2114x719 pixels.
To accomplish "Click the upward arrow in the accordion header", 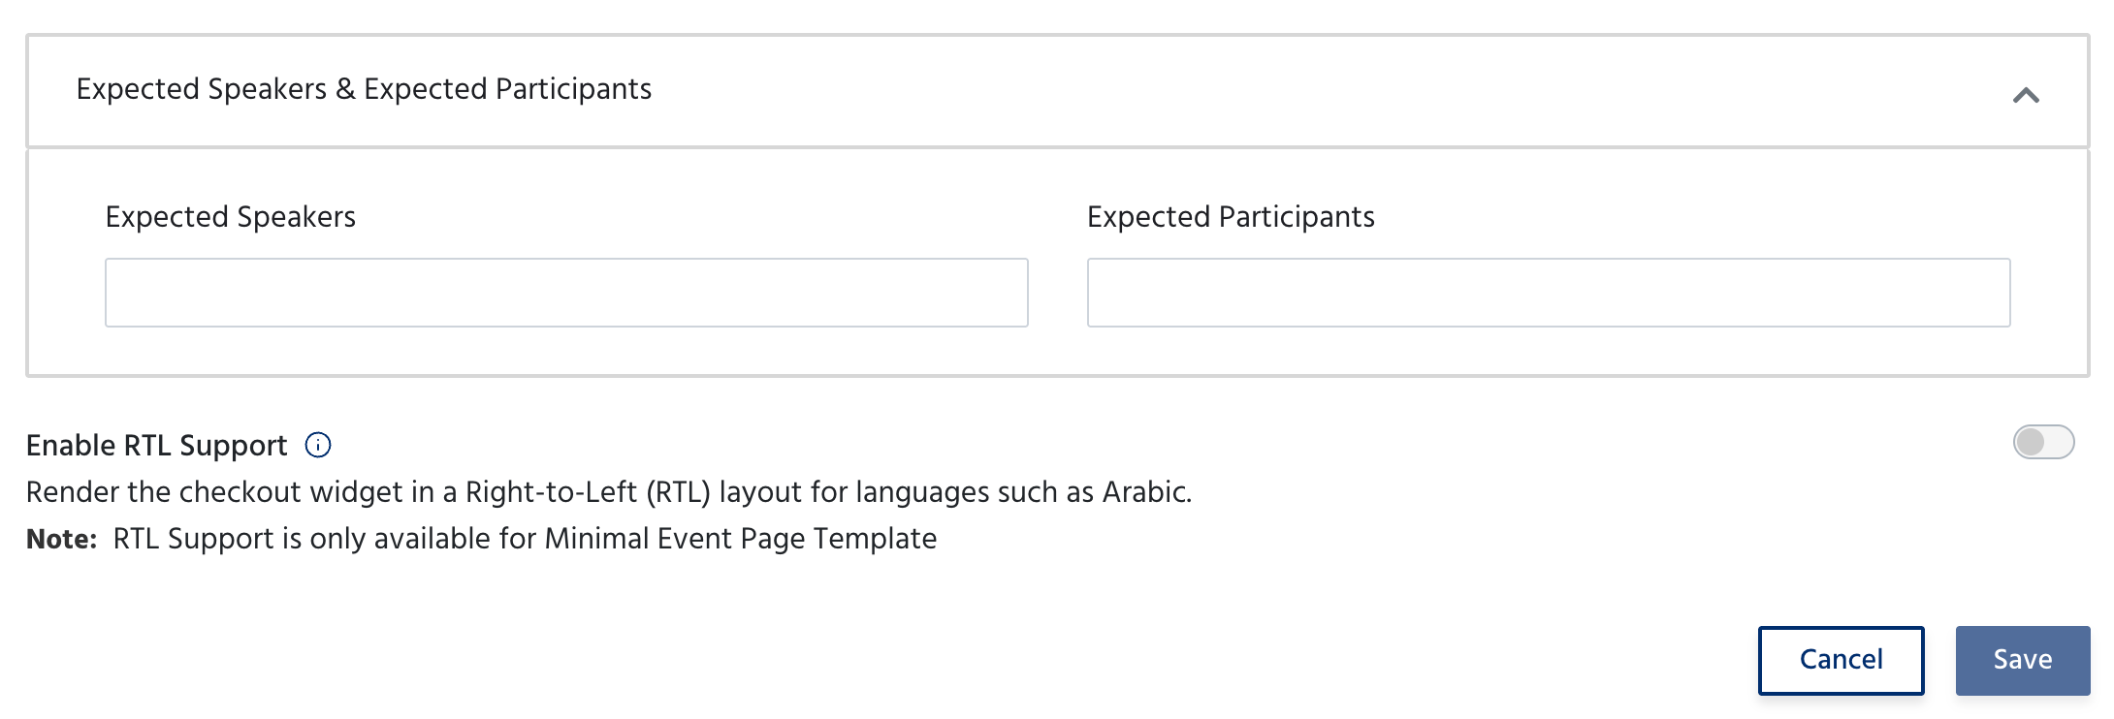I will point(2026,95).
